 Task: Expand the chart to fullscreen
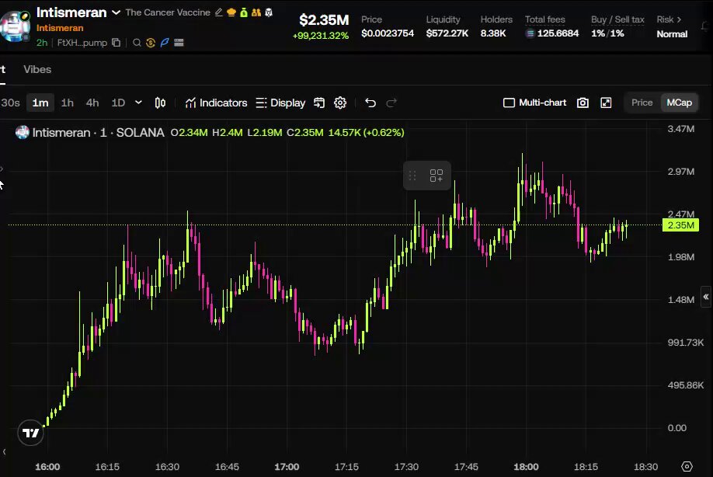[x=606, y=103]
